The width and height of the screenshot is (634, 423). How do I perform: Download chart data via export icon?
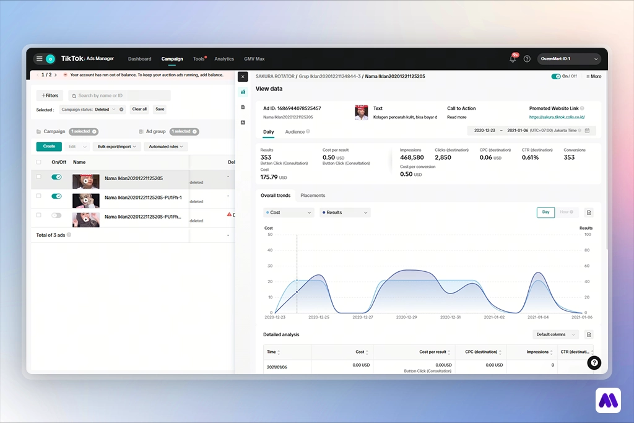pyautogui.click(x=589, y=212)
